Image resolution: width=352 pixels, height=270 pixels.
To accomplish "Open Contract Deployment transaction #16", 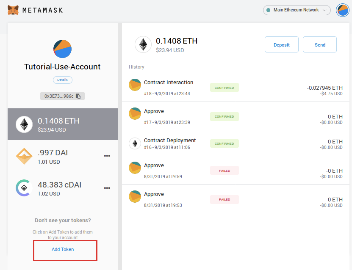I will (236, 143).
